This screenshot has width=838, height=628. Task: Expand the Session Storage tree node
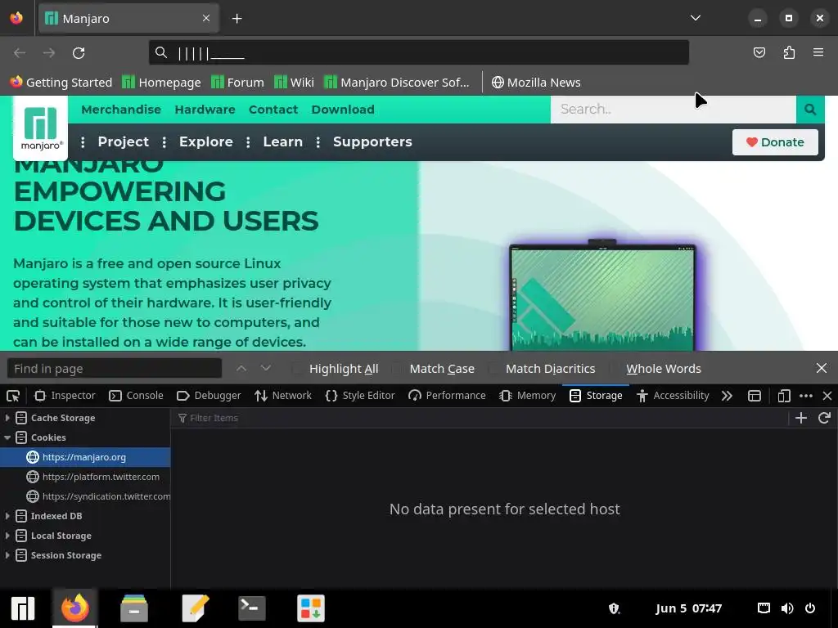(x=7, y=555)
